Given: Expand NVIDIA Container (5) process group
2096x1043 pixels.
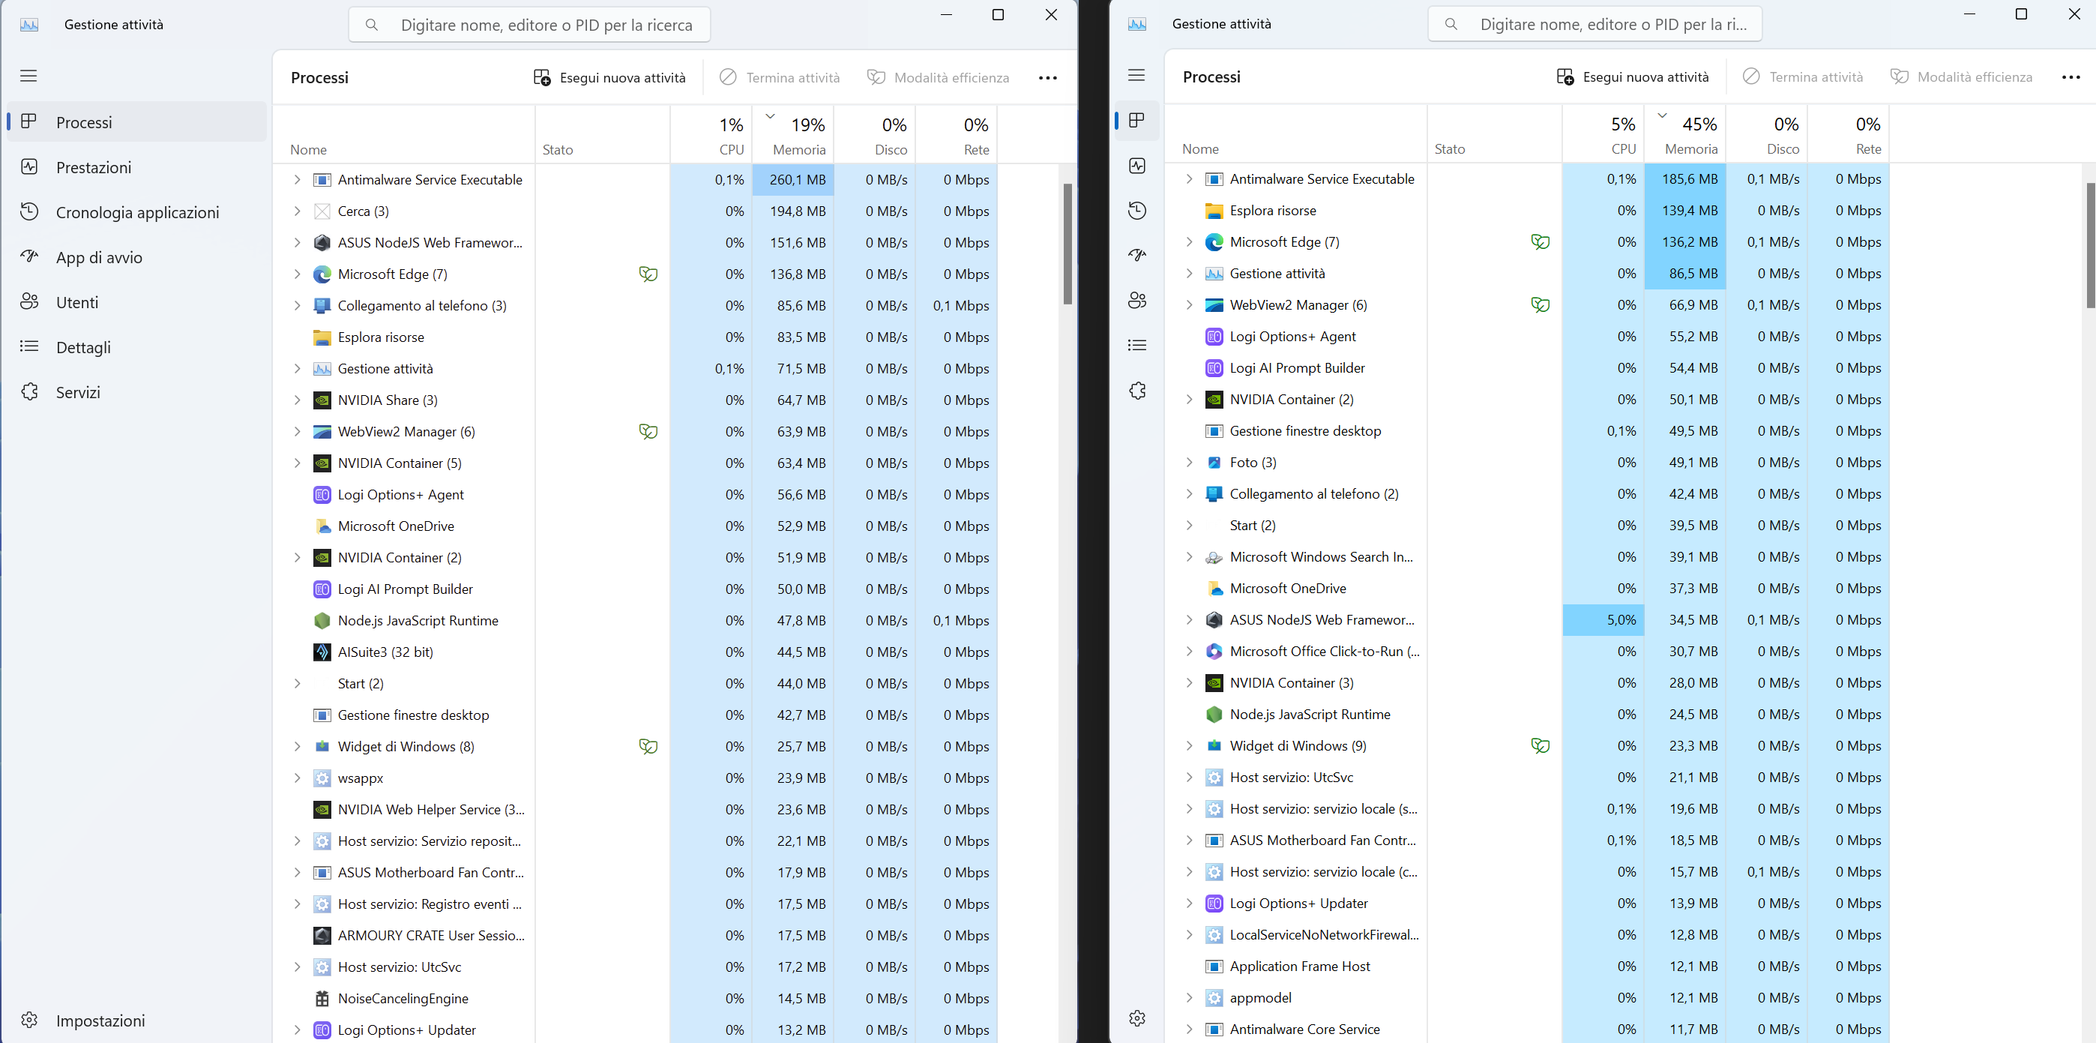Looking at the screenshot, I should coord(297,463).
